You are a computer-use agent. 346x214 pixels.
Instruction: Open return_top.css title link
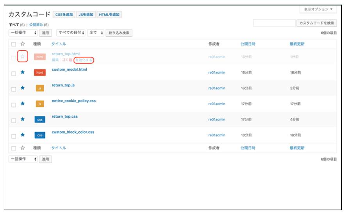click(x=65, y=116)
